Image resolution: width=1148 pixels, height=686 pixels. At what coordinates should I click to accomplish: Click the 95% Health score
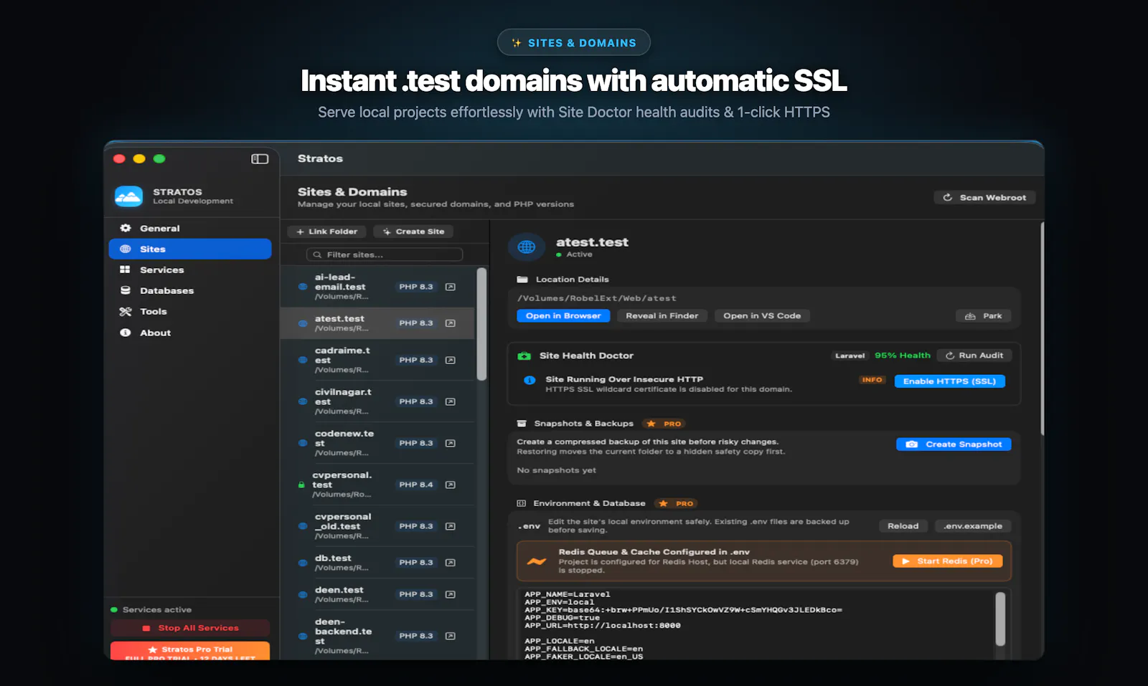903,356
